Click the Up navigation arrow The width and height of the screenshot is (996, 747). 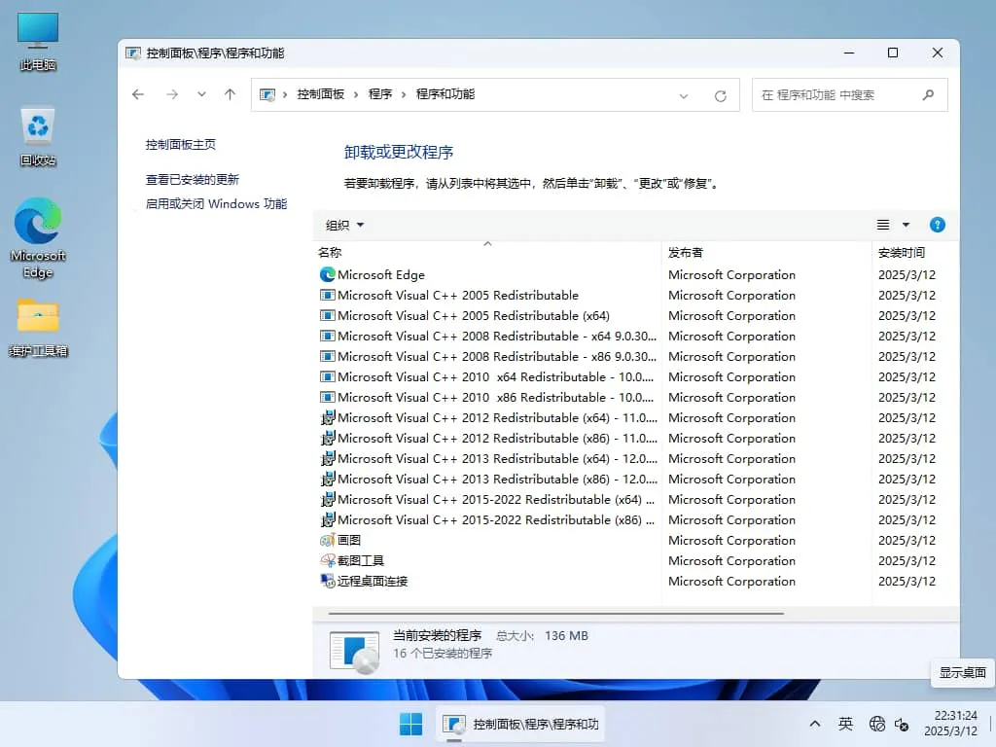click(230, 94)
